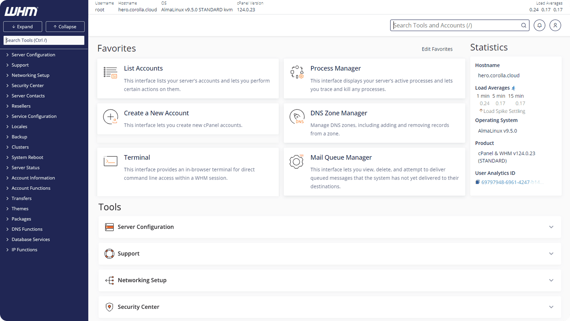Click the Mail Queue Manager gear icon
The image size is (570, 321).
296,162
